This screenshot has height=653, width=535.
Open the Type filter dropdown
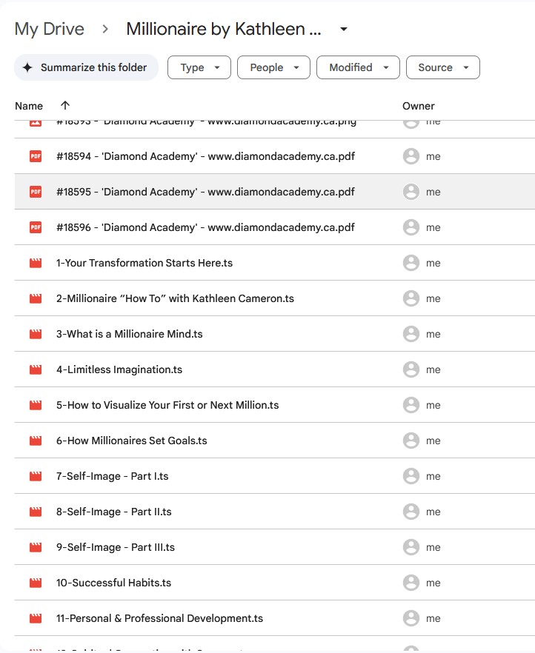199,67
